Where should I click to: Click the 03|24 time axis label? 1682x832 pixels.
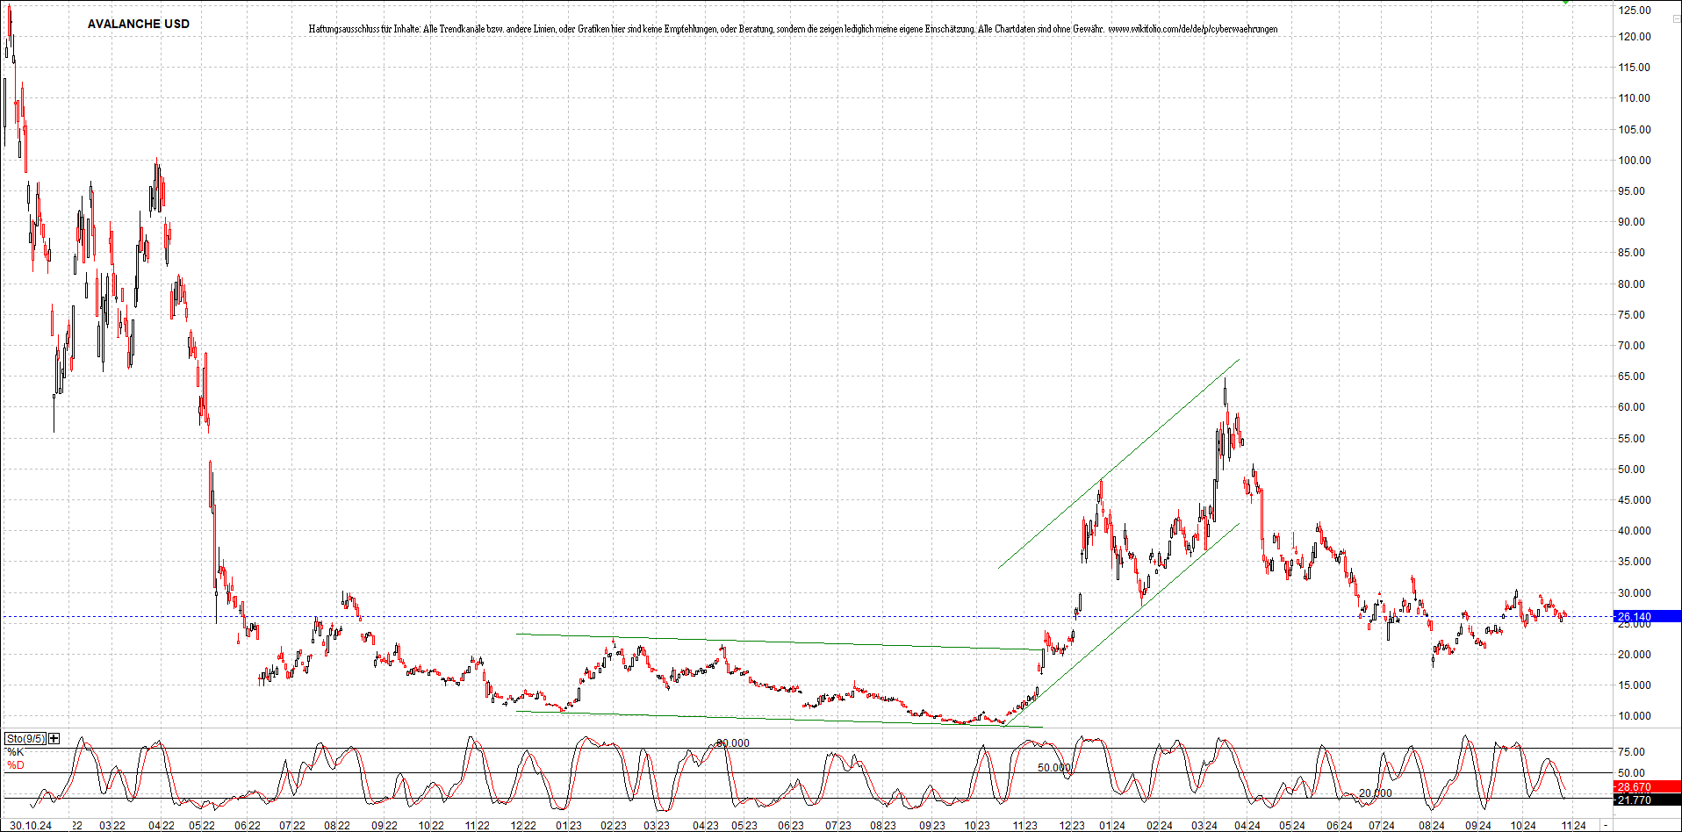click(1204, 826)
